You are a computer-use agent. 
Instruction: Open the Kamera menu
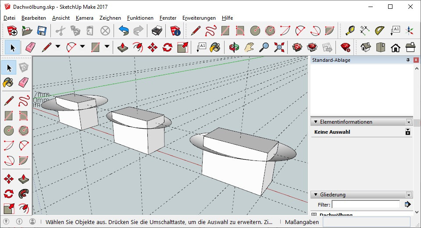84,18
